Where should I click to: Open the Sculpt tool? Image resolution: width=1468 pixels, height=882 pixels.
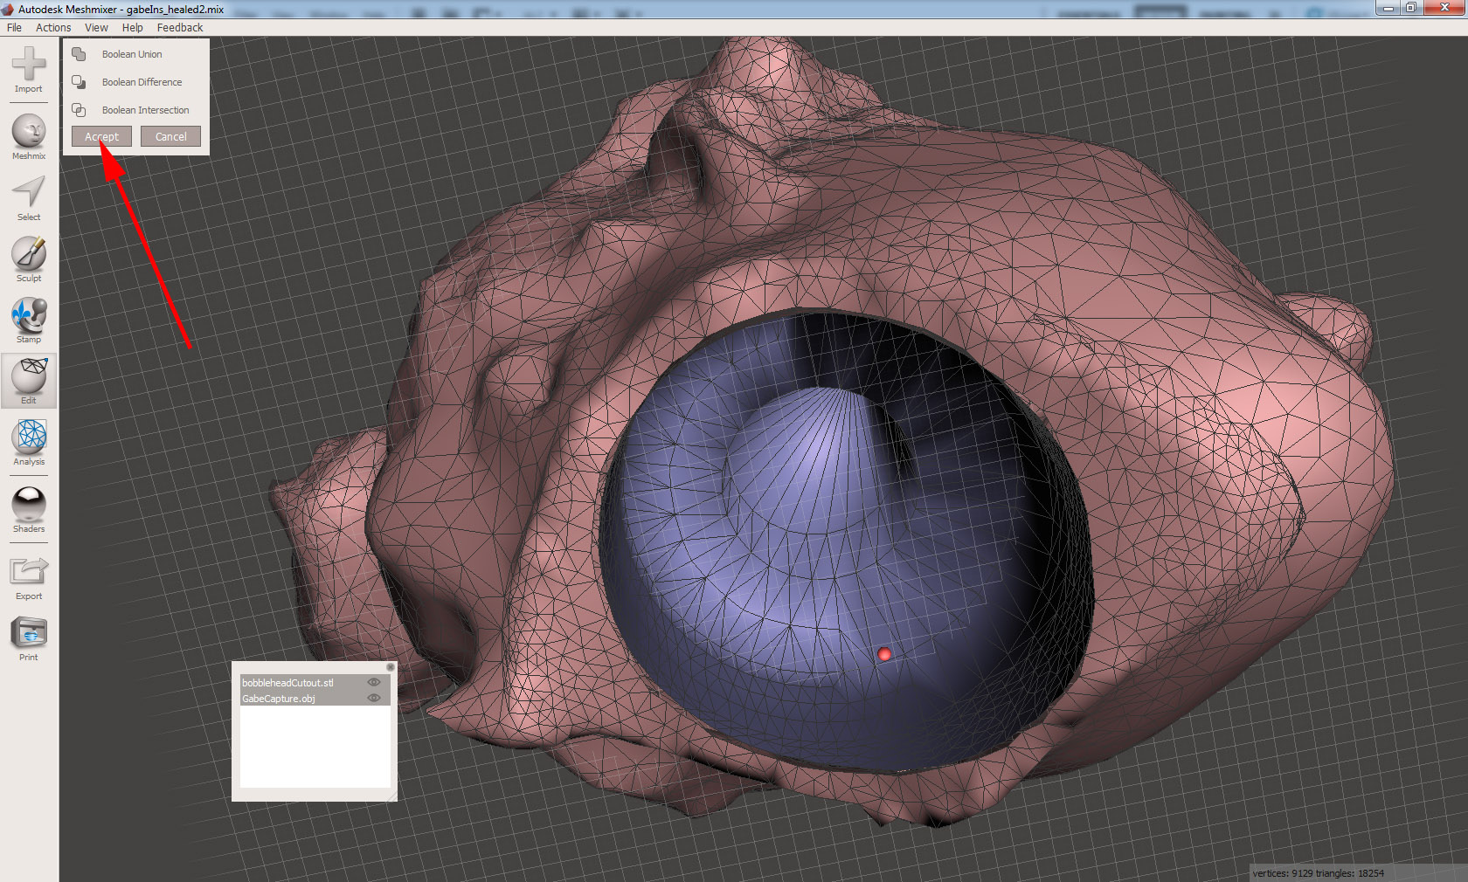(29, 259)
